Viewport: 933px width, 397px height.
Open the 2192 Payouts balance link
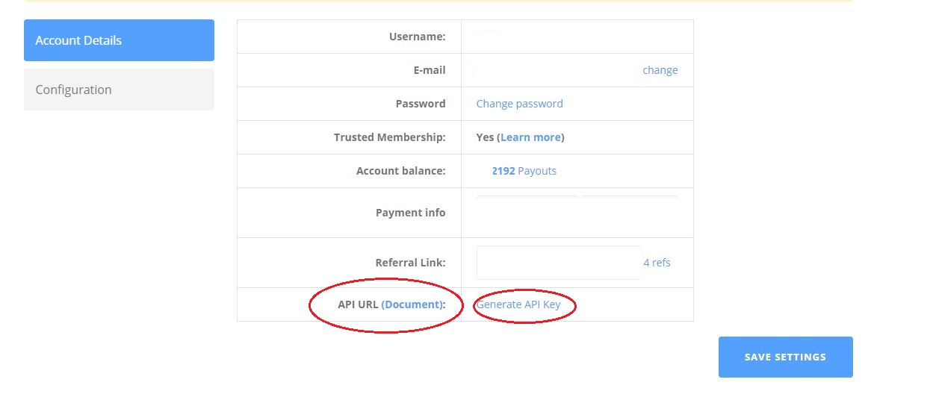(x=524, y=171)
